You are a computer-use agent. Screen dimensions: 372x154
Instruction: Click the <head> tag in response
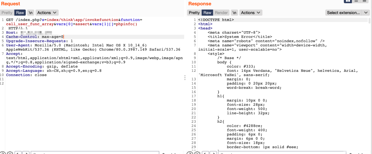pos(205,29)
